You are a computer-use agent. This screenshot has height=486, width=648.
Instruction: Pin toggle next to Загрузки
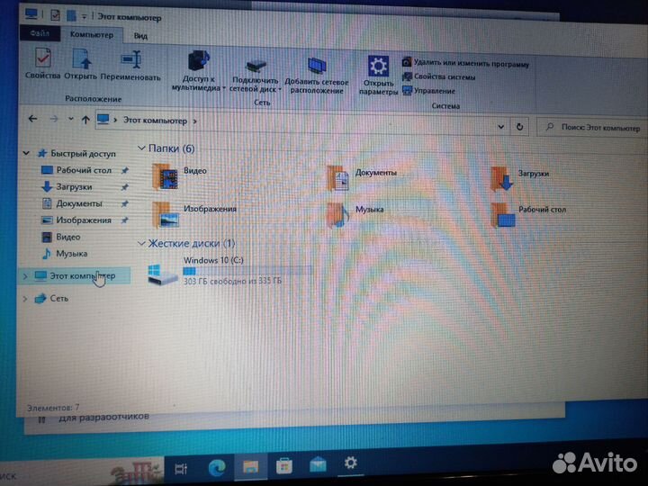point(125,187)
